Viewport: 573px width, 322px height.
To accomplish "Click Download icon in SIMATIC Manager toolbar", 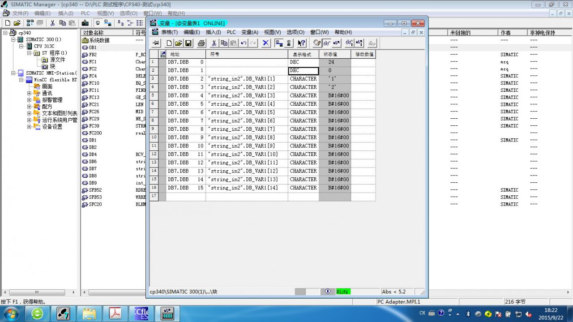I will pos(85,23).
